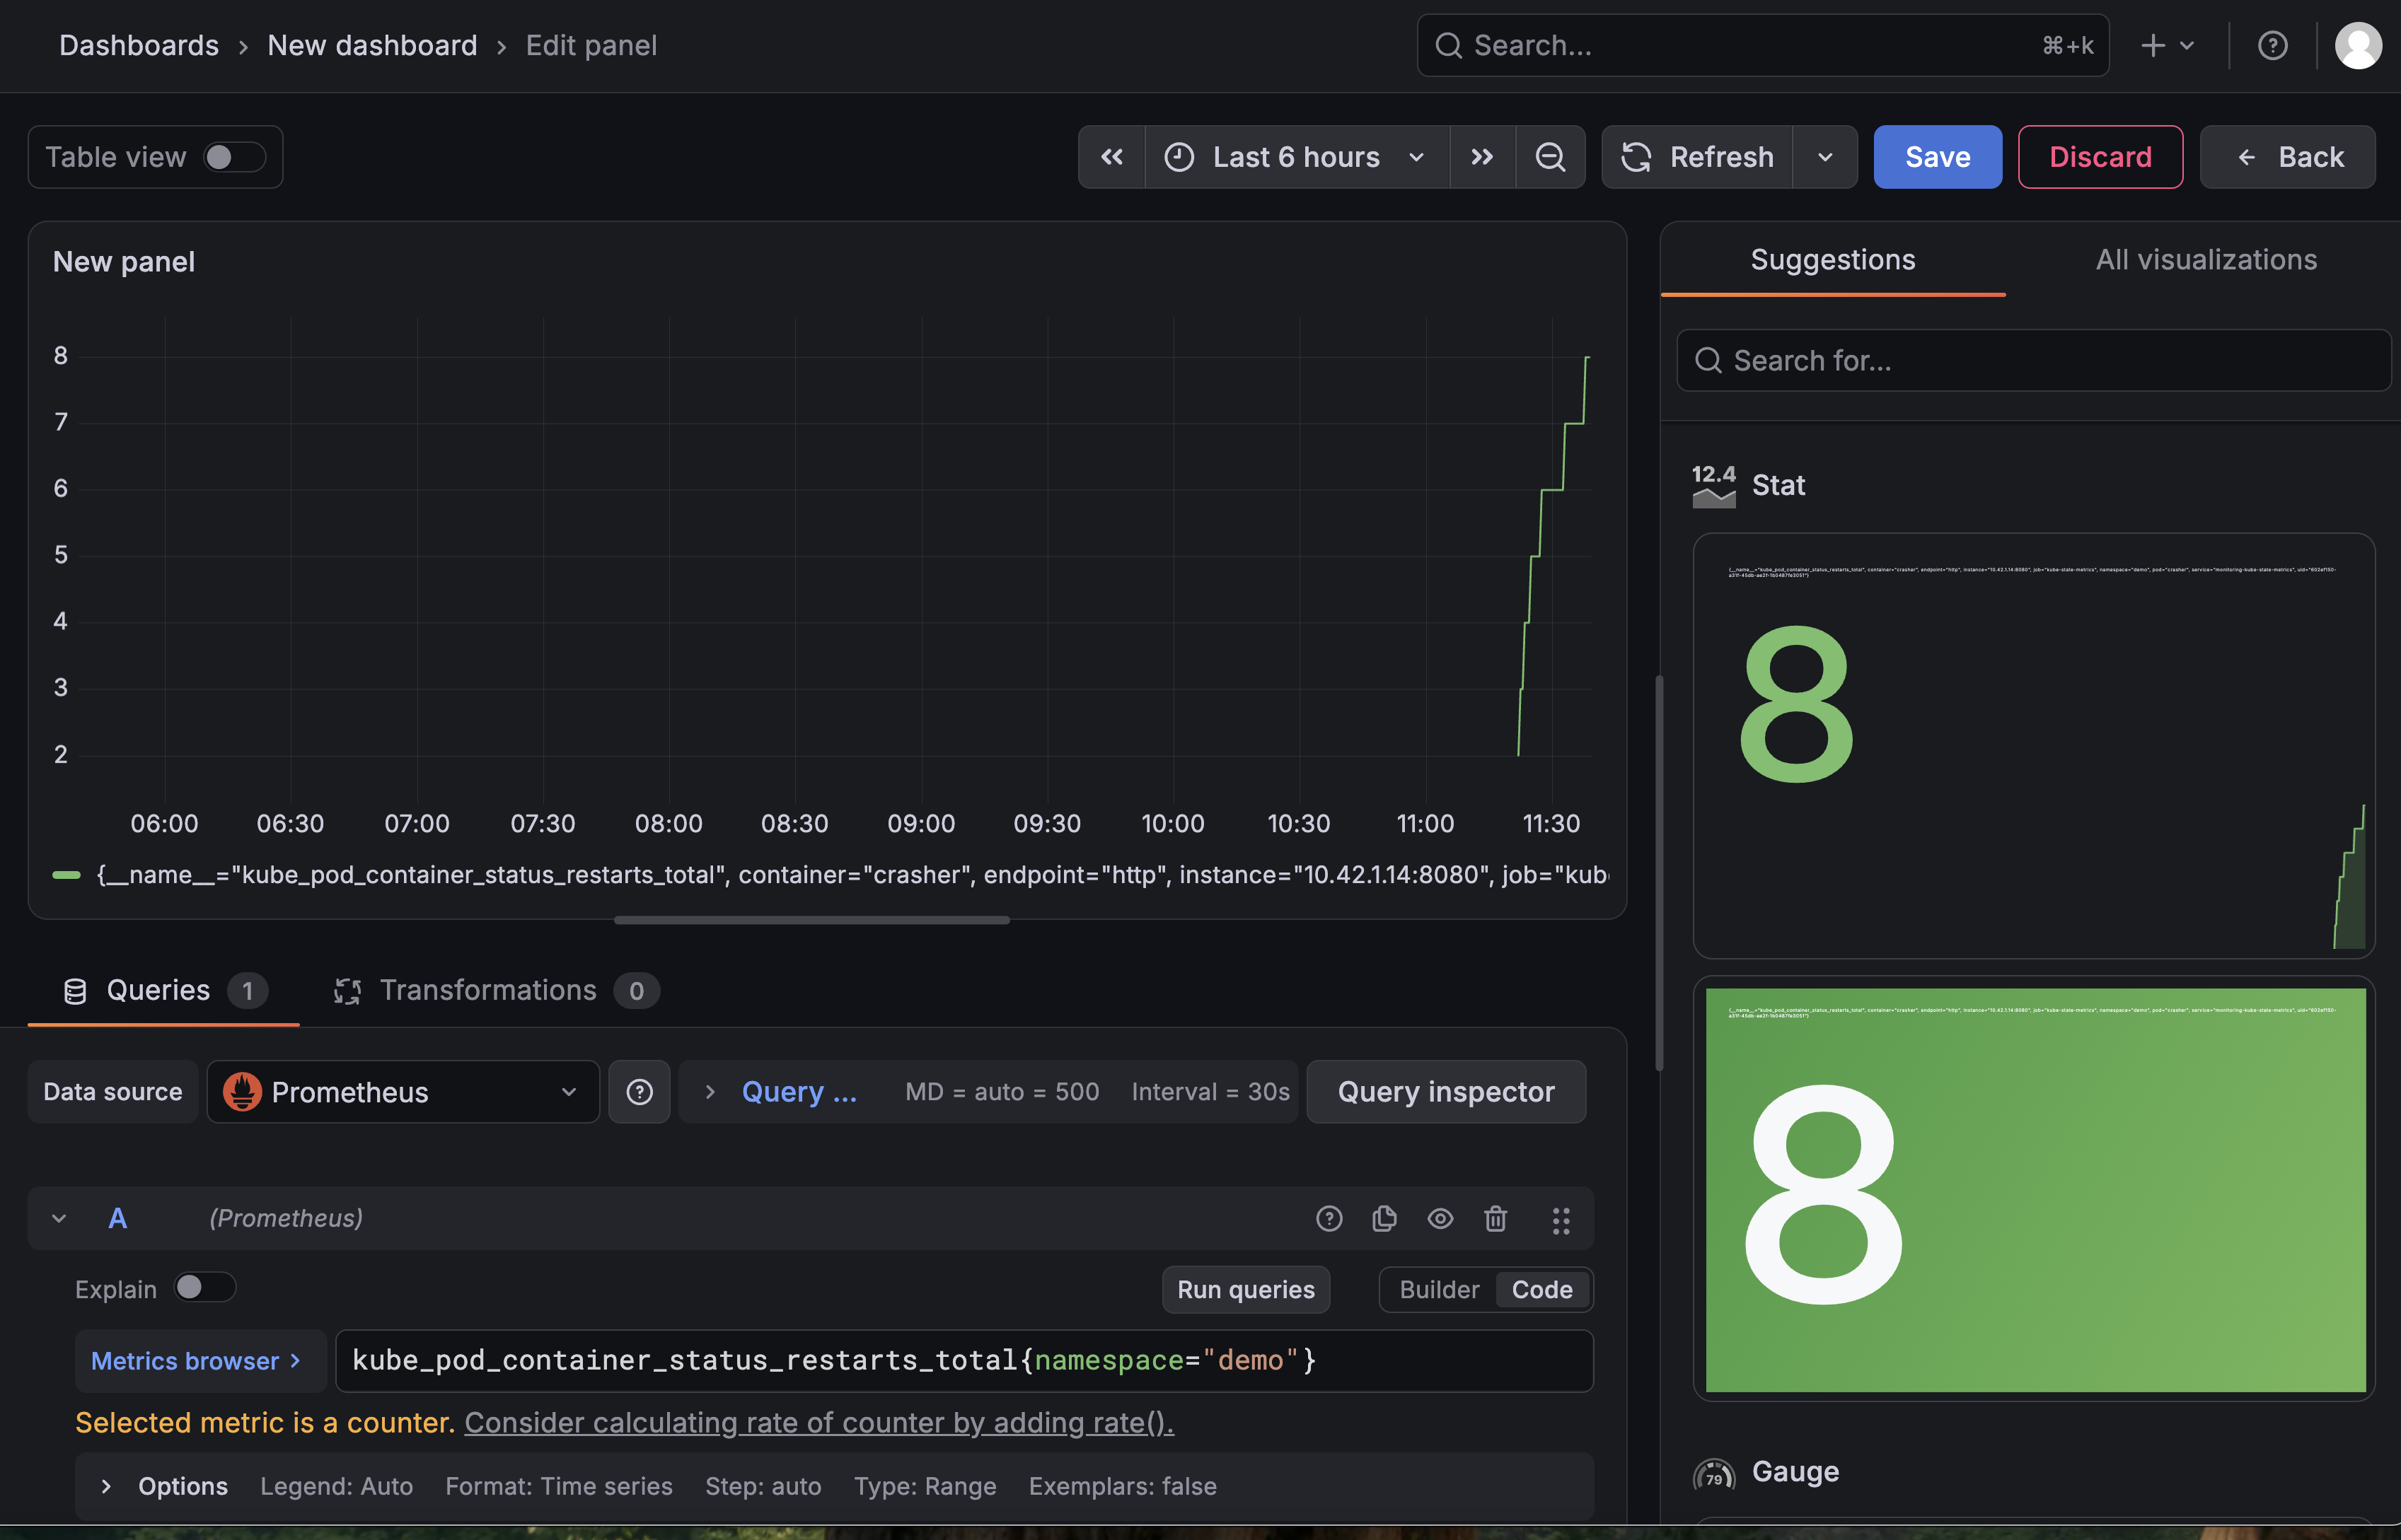Open data source help icon beside Prometheus

(x=640, y=1092)
